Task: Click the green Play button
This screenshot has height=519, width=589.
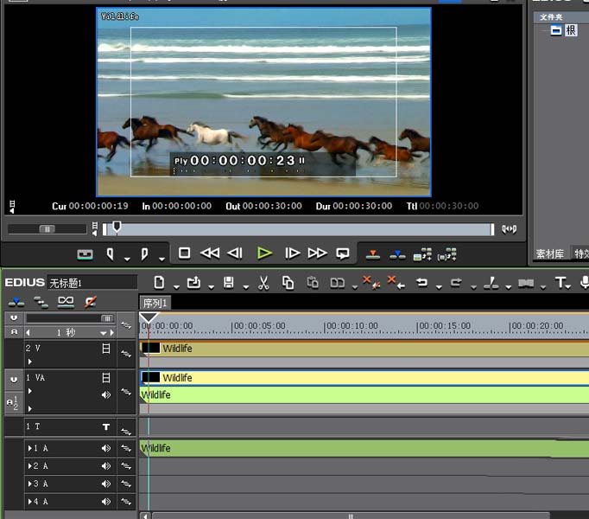Action: [264, 253]
